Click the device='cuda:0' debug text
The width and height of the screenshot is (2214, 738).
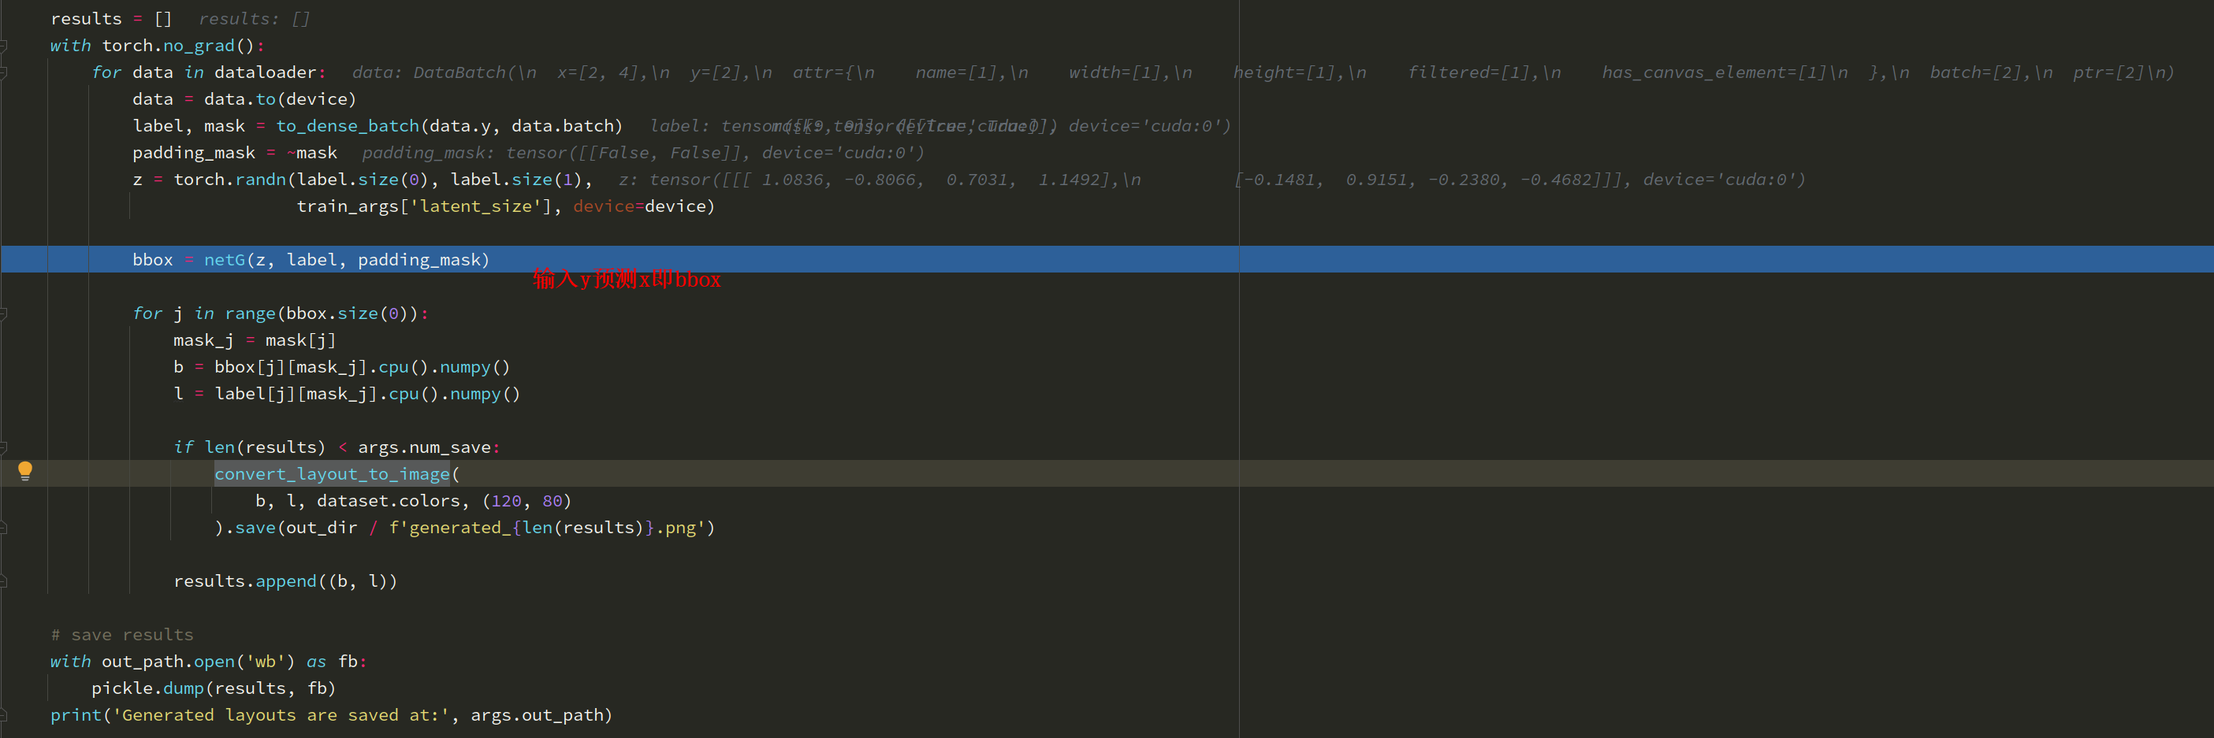click(838, 152)
